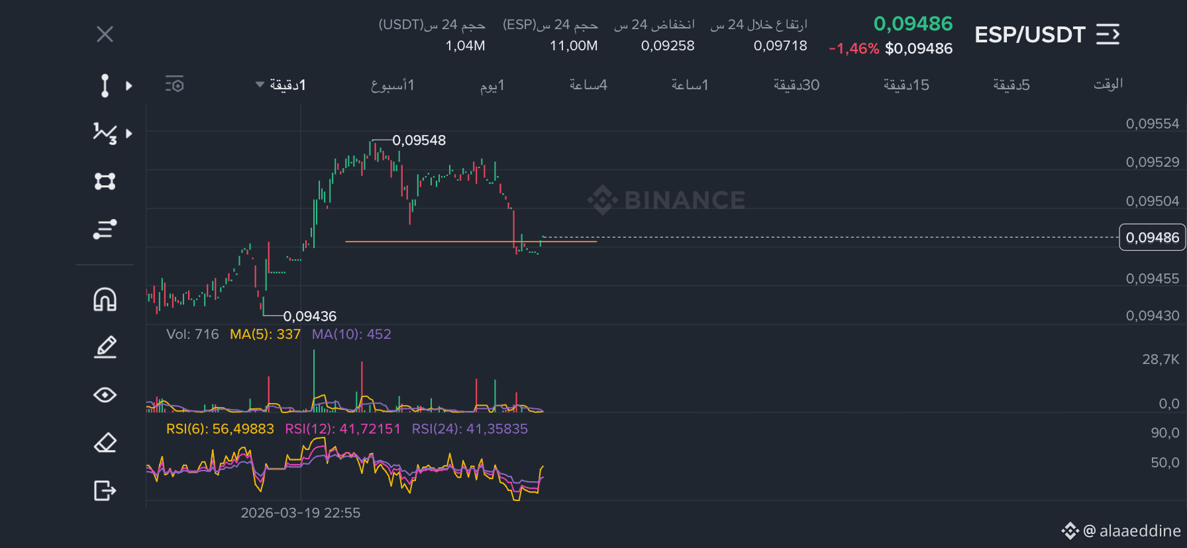Screen dimensions: 1187x548
Task: Select the vertical line drawing tool
Action: (105, 85)
